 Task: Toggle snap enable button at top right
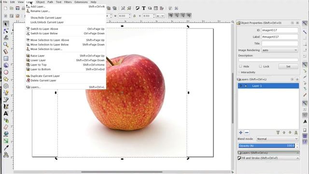[305, 24]
